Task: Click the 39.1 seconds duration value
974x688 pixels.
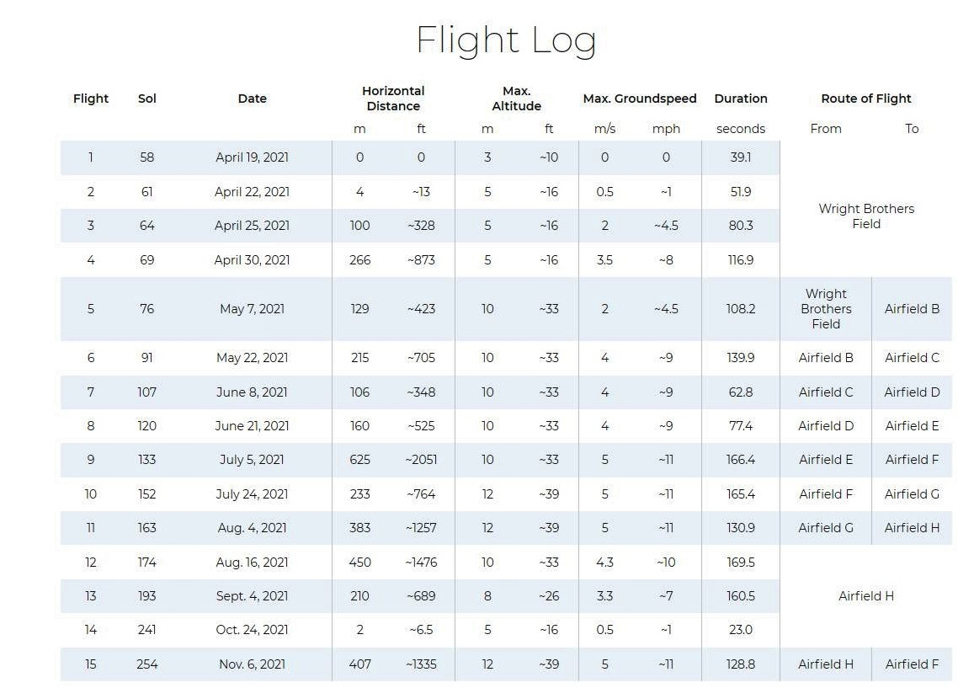Action: pos(741,157)
